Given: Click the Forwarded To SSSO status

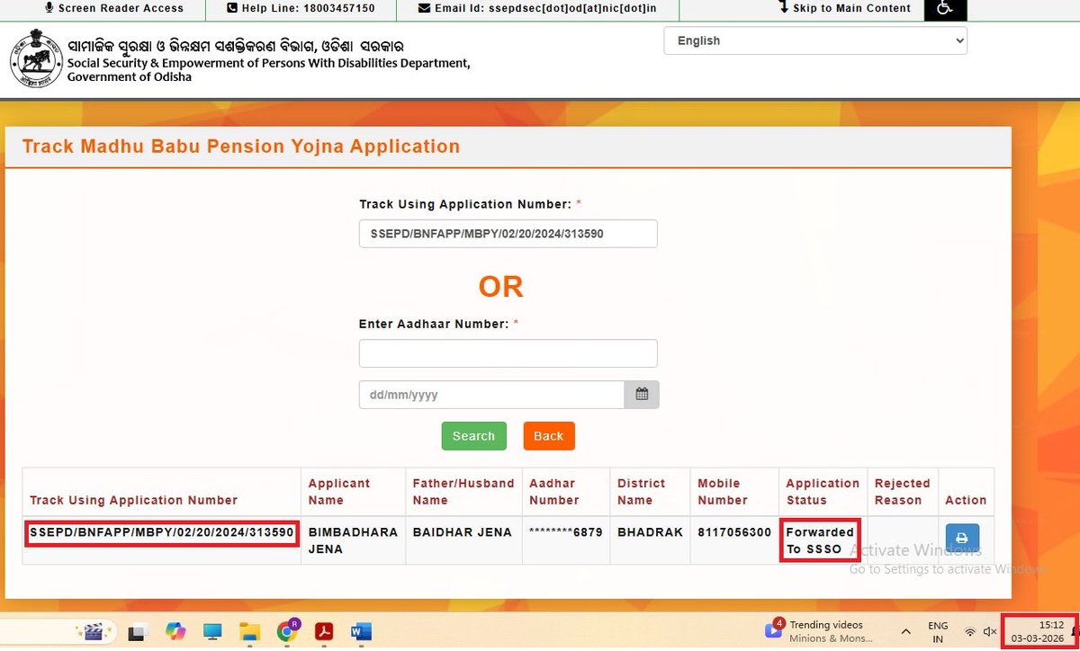Looking at the screenshot, I should pos(820,540).
